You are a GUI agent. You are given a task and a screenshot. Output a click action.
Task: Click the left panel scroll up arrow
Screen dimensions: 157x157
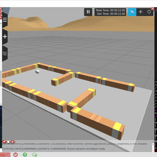pyautogui.click(x=1, y=23)
